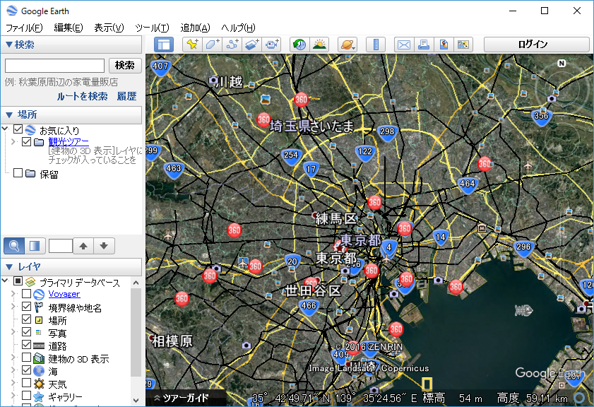The height and width of the screenshot is (407, 594).
Task: Click the North indicator on compass
Action: coord(562,64)
